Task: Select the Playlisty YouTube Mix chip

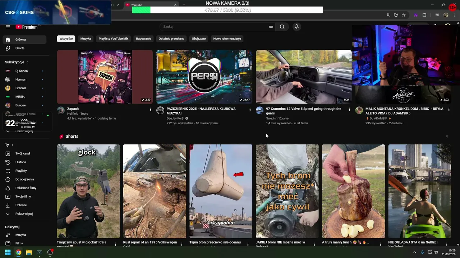Action: [114, 39]
